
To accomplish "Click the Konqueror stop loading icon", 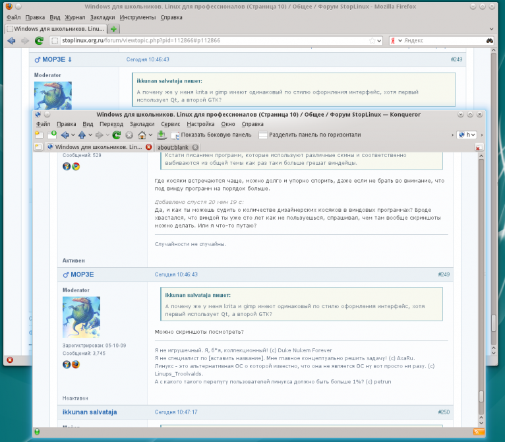I will [x=129, y=135].
